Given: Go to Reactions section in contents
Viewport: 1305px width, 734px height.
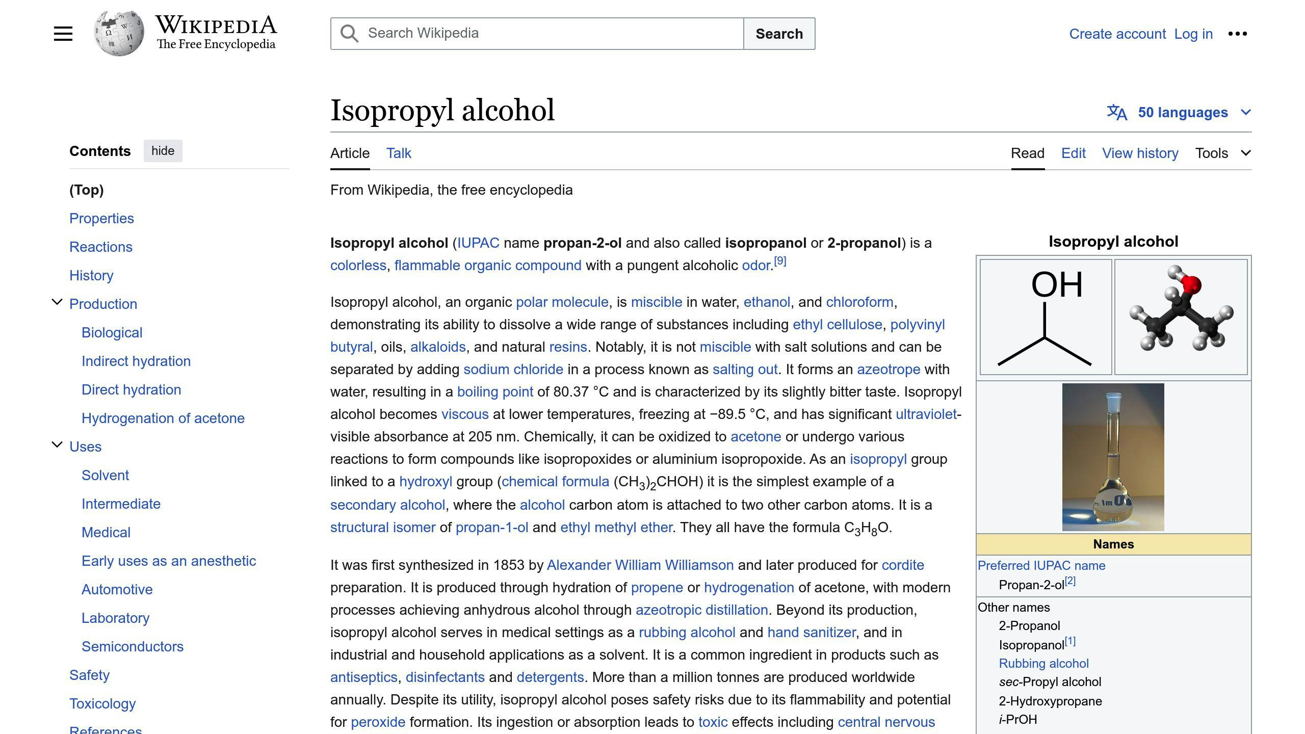Looking at the screenshot, I should [x=101, y=247].
